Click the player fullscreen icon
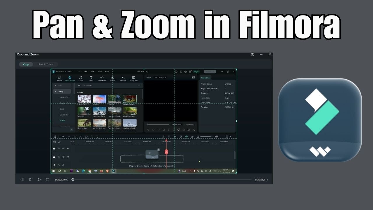This screenshot has height=210, width=373. click(x=194, y=130)
